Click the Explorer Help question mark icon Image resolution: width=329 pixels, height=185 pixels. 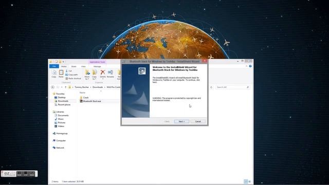tap(250, 66)
